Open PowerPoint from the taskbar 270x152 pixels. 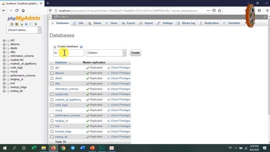92,148
